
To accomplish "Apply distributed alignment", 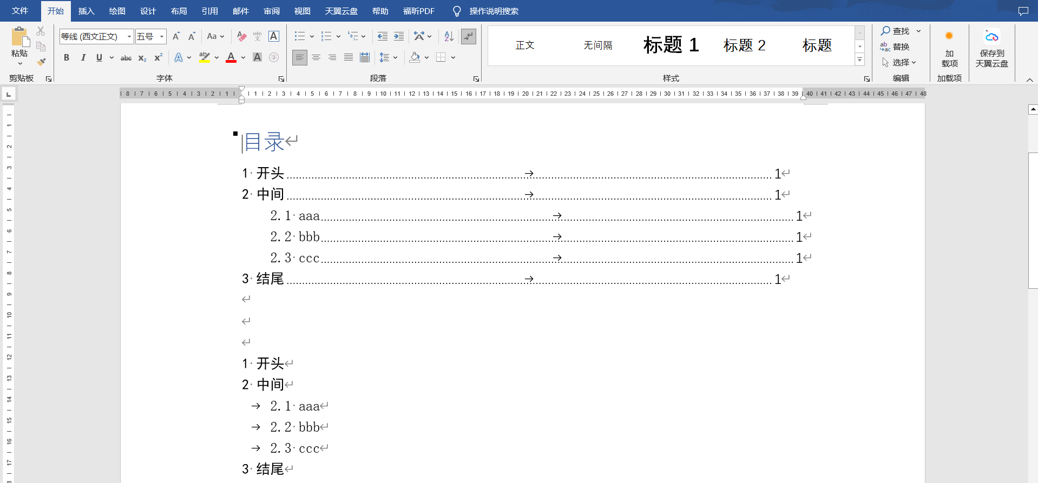I will (x=365, y=57).
